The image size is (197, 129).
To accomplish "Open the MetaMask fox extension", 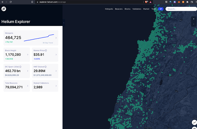I will [179, 2].
